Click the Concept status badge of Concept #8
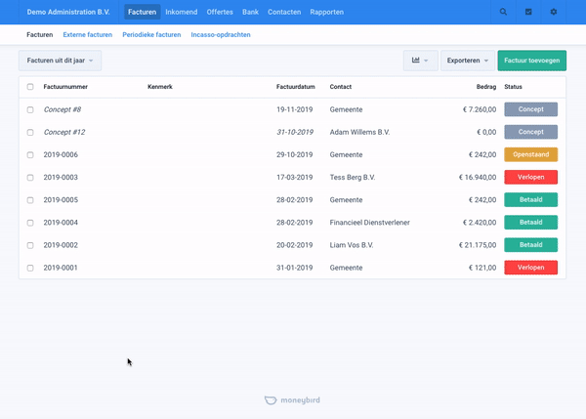586x419 pixels. pos(530,109)
